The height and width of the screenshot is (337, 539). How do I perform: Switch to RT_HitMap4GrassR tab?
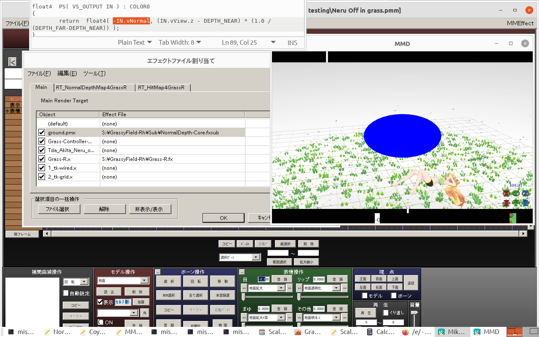(163, 88)
